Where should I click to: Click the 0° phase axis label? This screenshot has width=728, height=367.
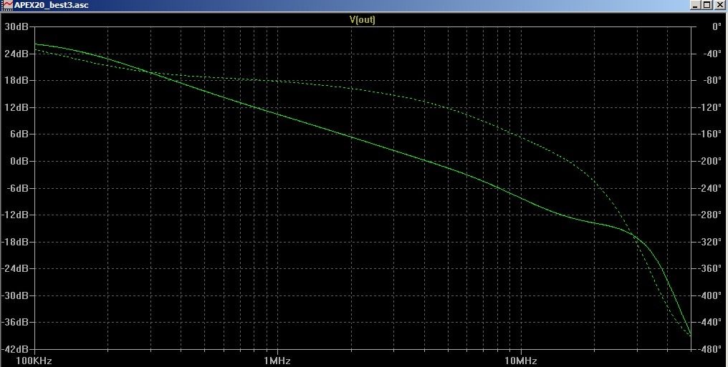click(717, 27)
